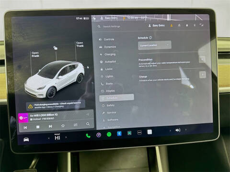Tap the HomeLink garage icon
Screen dimensions: 230x172
click(179, 25)
